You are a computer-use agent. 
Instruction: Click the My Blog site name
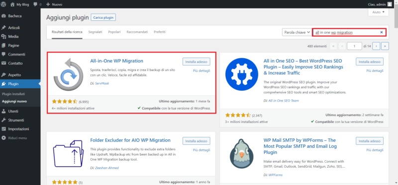(x=23, y=4)
